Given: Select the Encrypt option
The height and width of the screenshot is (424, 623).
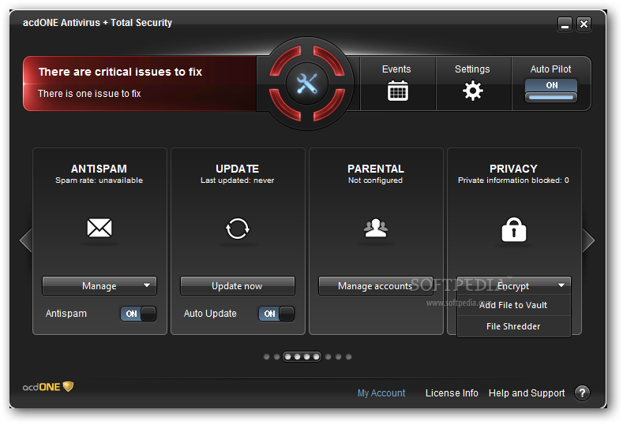Looking at the screenshot, I should point(513,286).
